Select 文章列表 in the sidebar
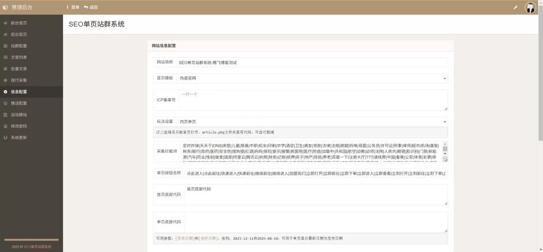 point(31,57)
